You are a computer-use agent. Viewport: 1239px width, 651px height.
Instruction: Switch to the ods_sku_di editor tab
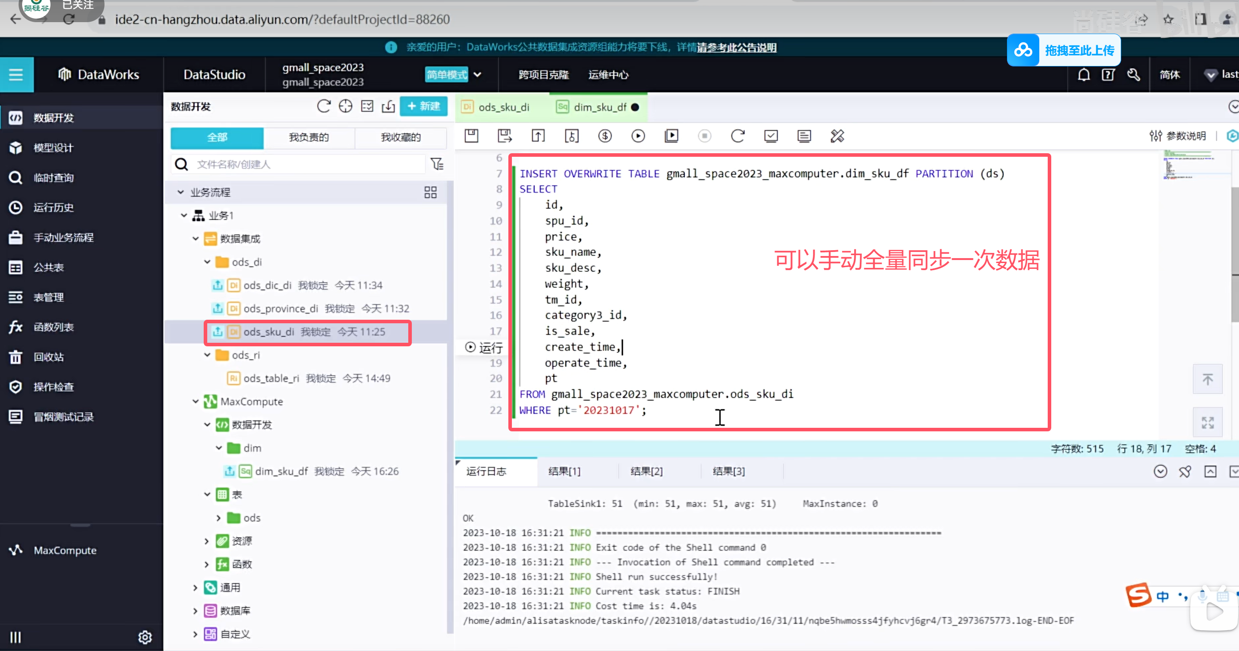click(503, 107)
